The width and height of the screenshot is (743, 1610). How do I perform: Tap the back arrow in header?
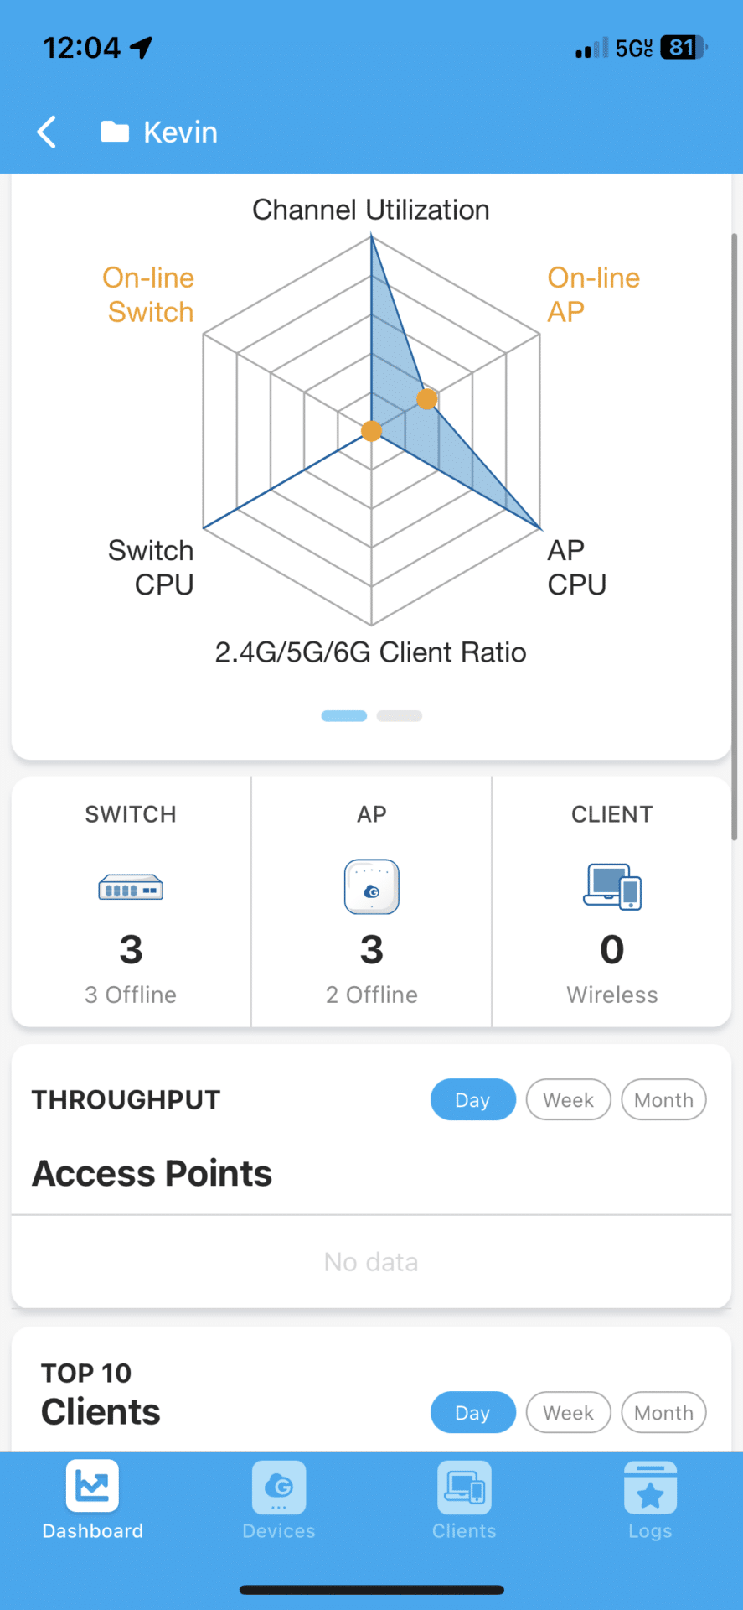[x=47, y=132]
